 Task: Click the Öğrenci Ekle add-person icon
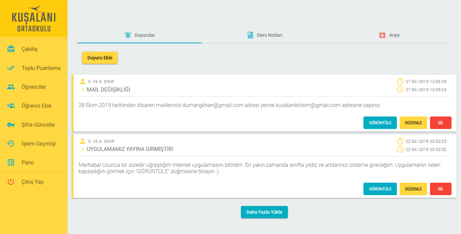[11, 106]
